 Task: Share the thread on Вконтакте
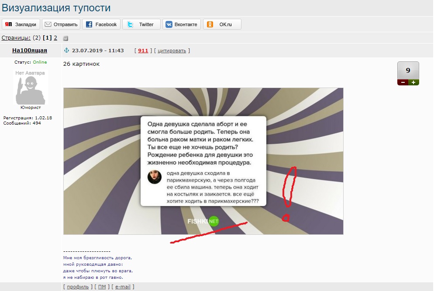[182, 24]
